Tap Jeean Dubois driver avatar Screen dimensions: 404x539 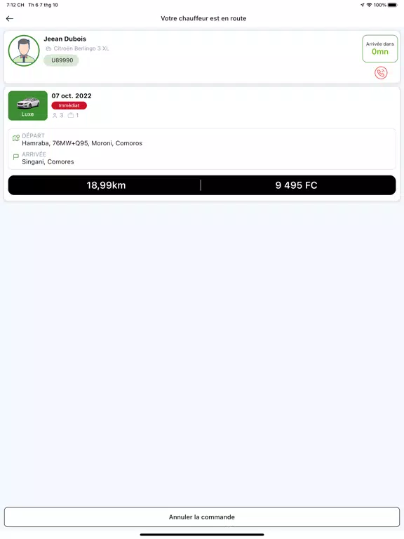(24, 51)
